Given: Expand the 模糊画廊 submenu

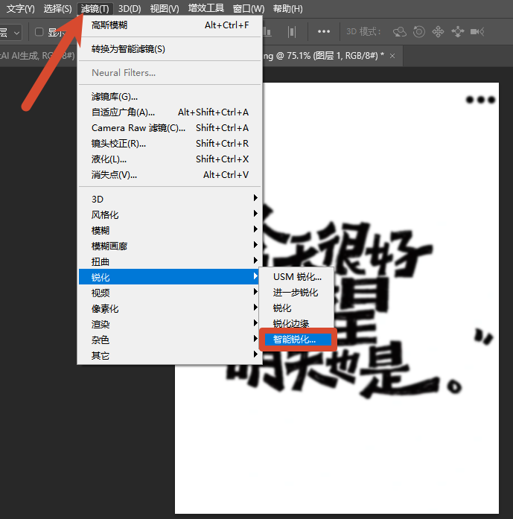Looking at the screenshot, I should coord(170,246).
